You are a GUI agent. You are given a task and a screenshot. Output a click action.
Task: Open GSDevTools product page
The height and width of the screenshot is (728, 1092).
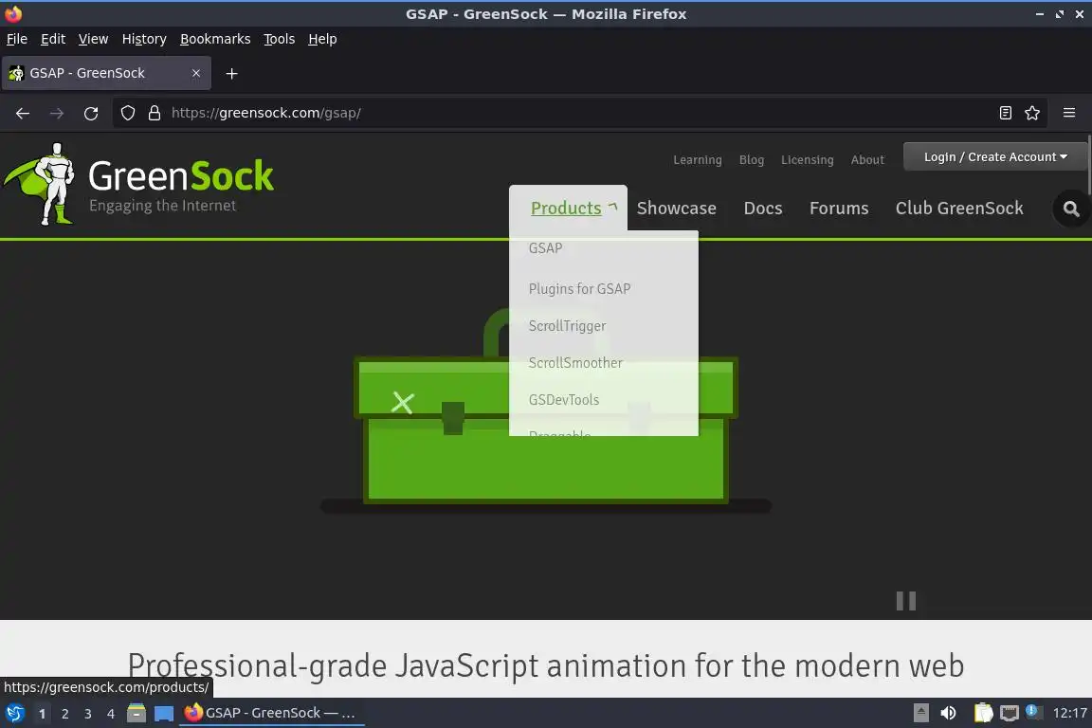(563, 400)
